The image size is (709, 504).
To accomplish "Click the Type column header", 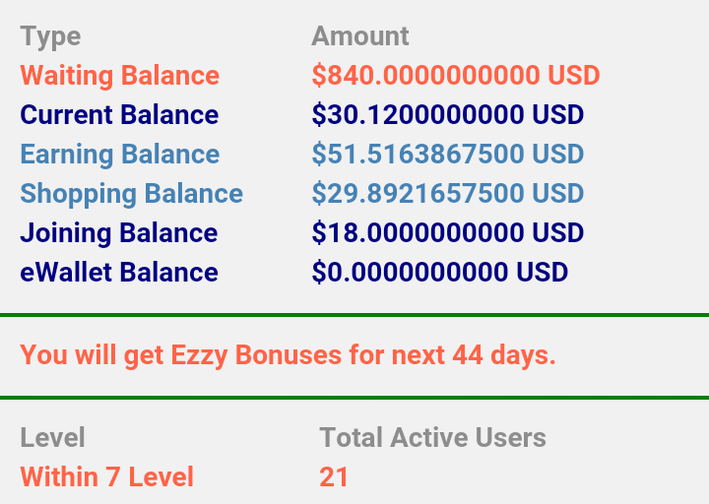I will point(50,36).
